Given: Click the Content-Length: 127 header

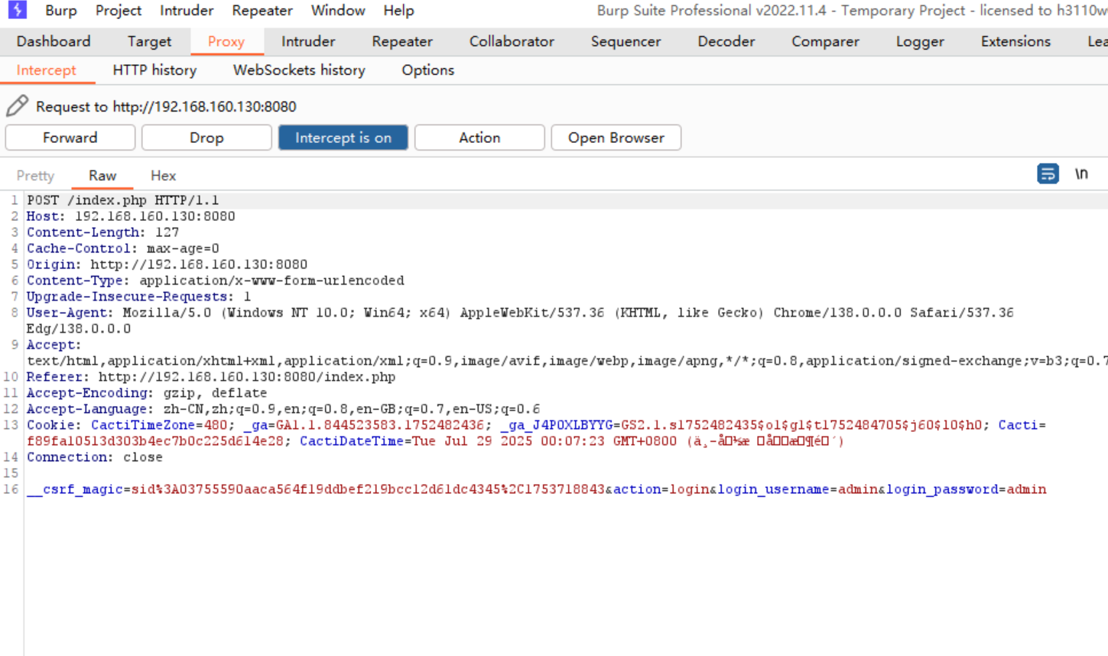Looking at the screenshot, I should click(x=102, y=232).
